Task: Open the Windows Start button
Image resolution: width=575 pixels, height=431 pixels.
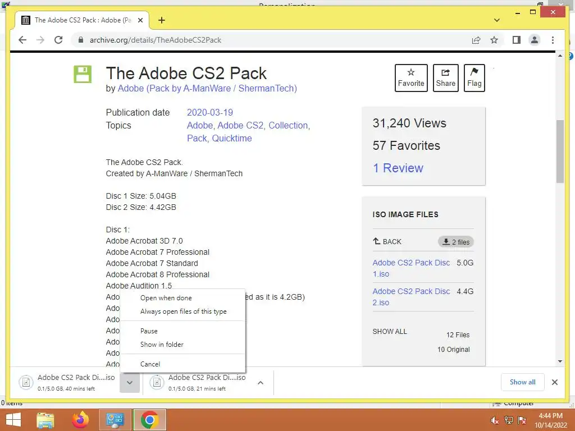Action: point(14,420)
